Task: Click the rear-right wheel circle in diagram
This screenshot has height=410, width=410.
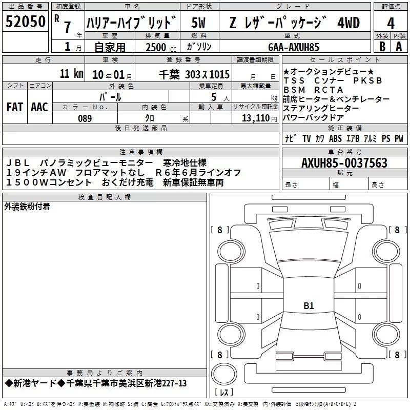Action: tap(386, 335)
